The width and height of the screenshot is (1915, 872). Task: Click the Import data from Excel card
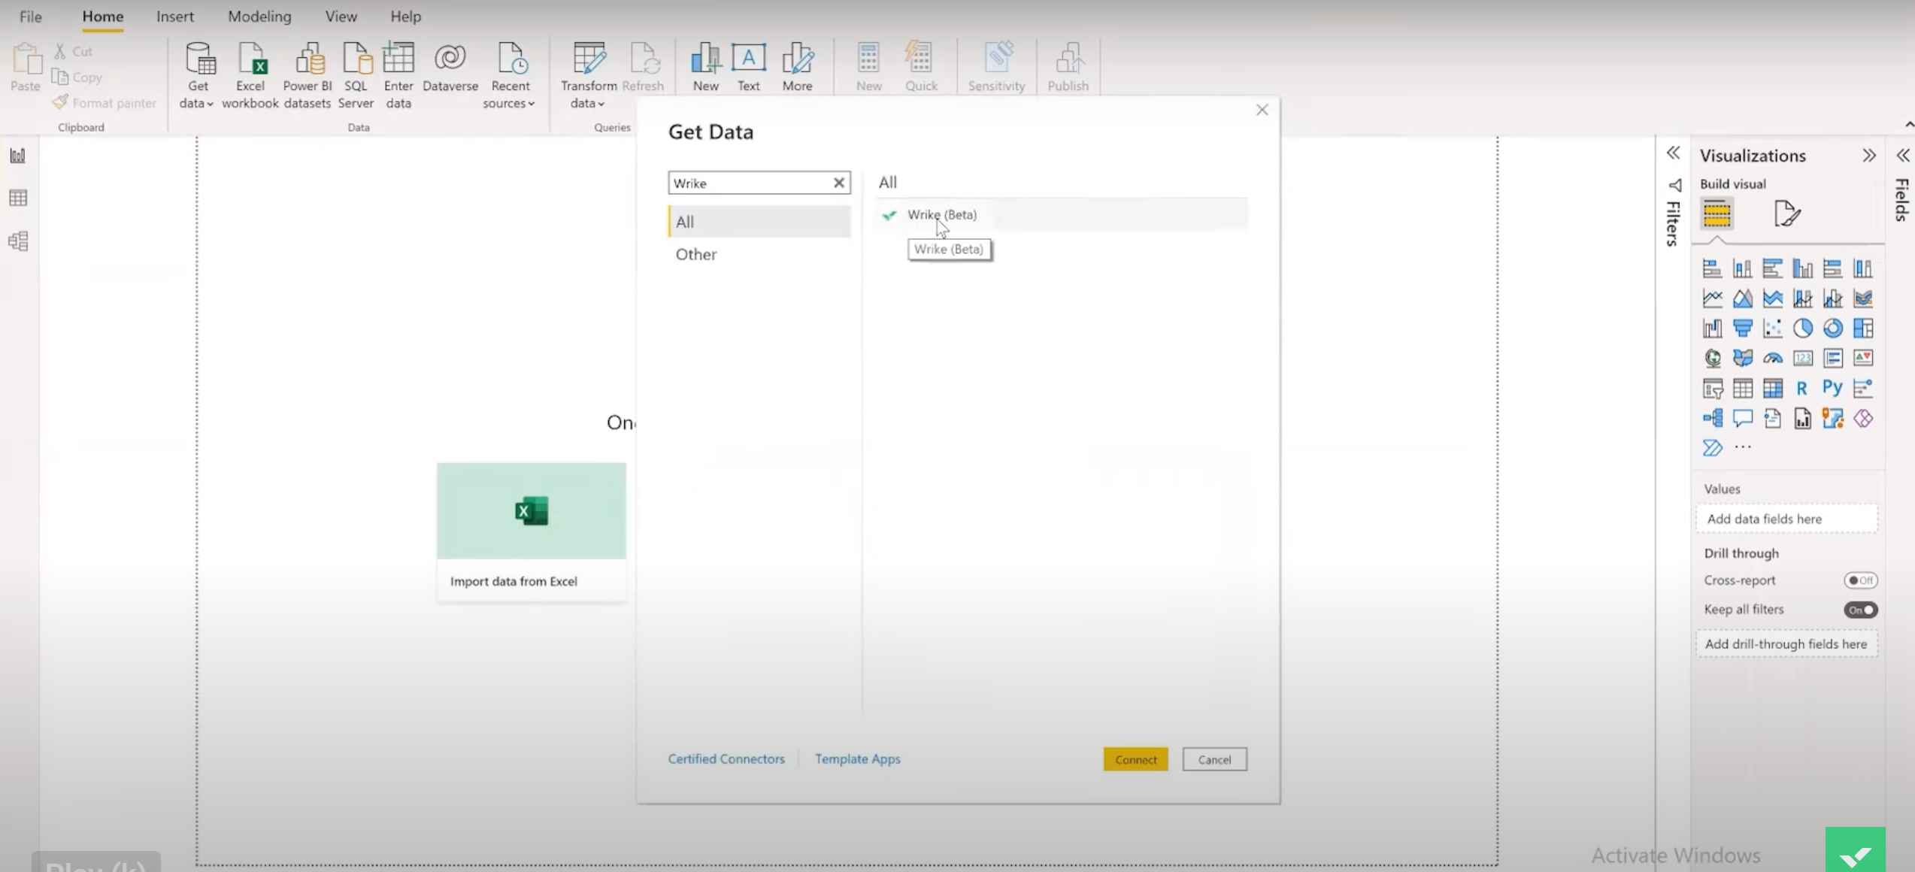tap(531, 531)
